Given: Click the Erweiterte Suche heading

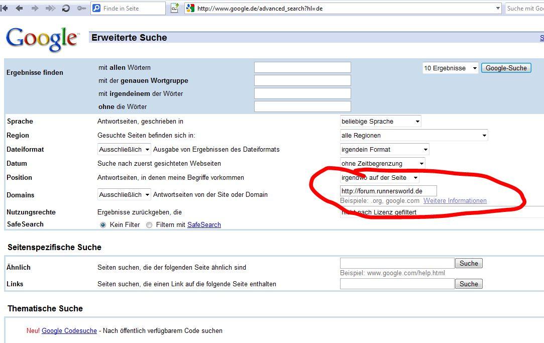Looking at the screenshot, I should tap(129, 38).
